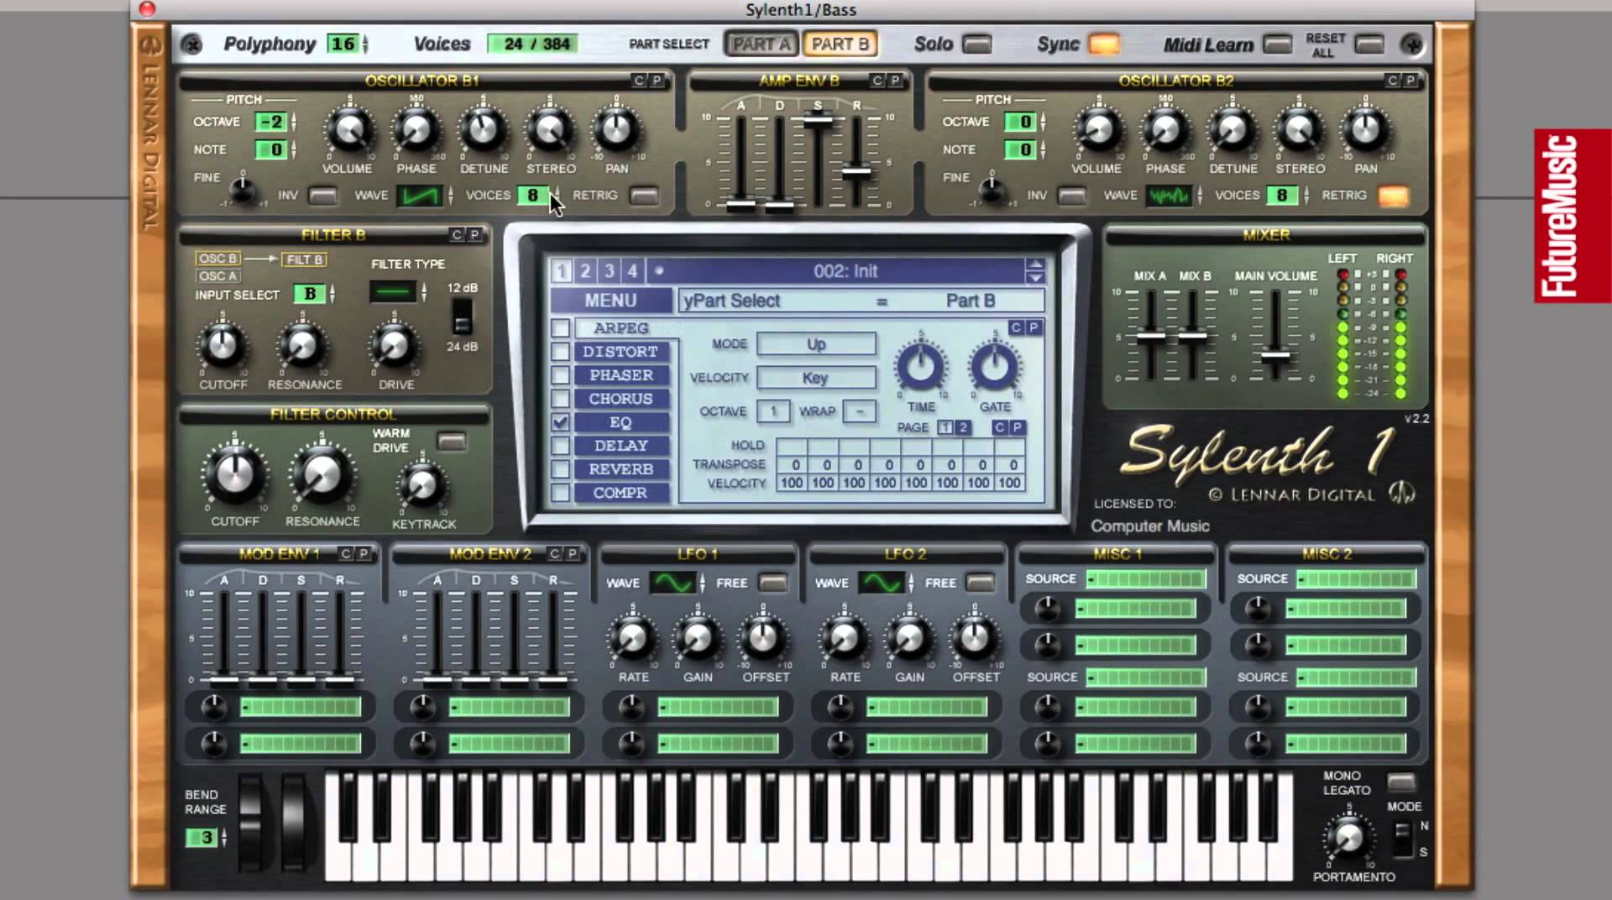Screen dimensions: 1612x900
Task: Select Part B tab
Action: click(840, 44)
